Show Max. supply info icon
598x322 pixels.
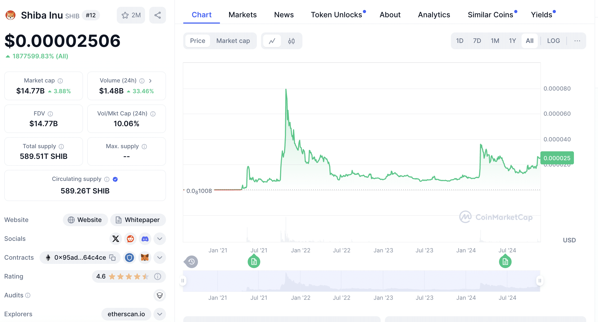tap(144, 146)
